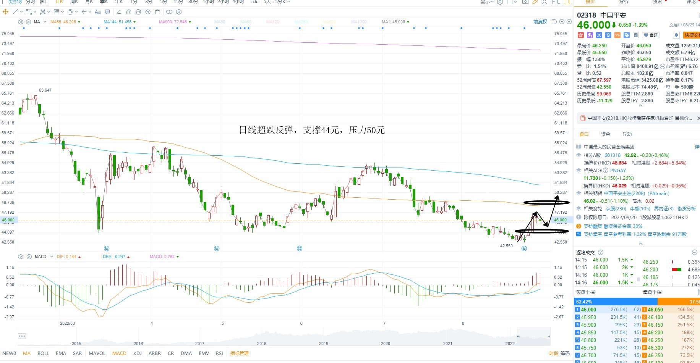Open related A-share 601318 link

[612, 155]
